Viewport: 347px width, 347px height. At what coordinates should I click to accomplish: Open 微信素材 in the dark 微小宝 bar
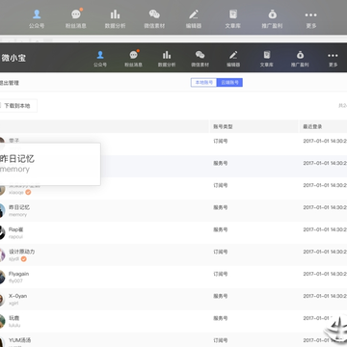200,59
